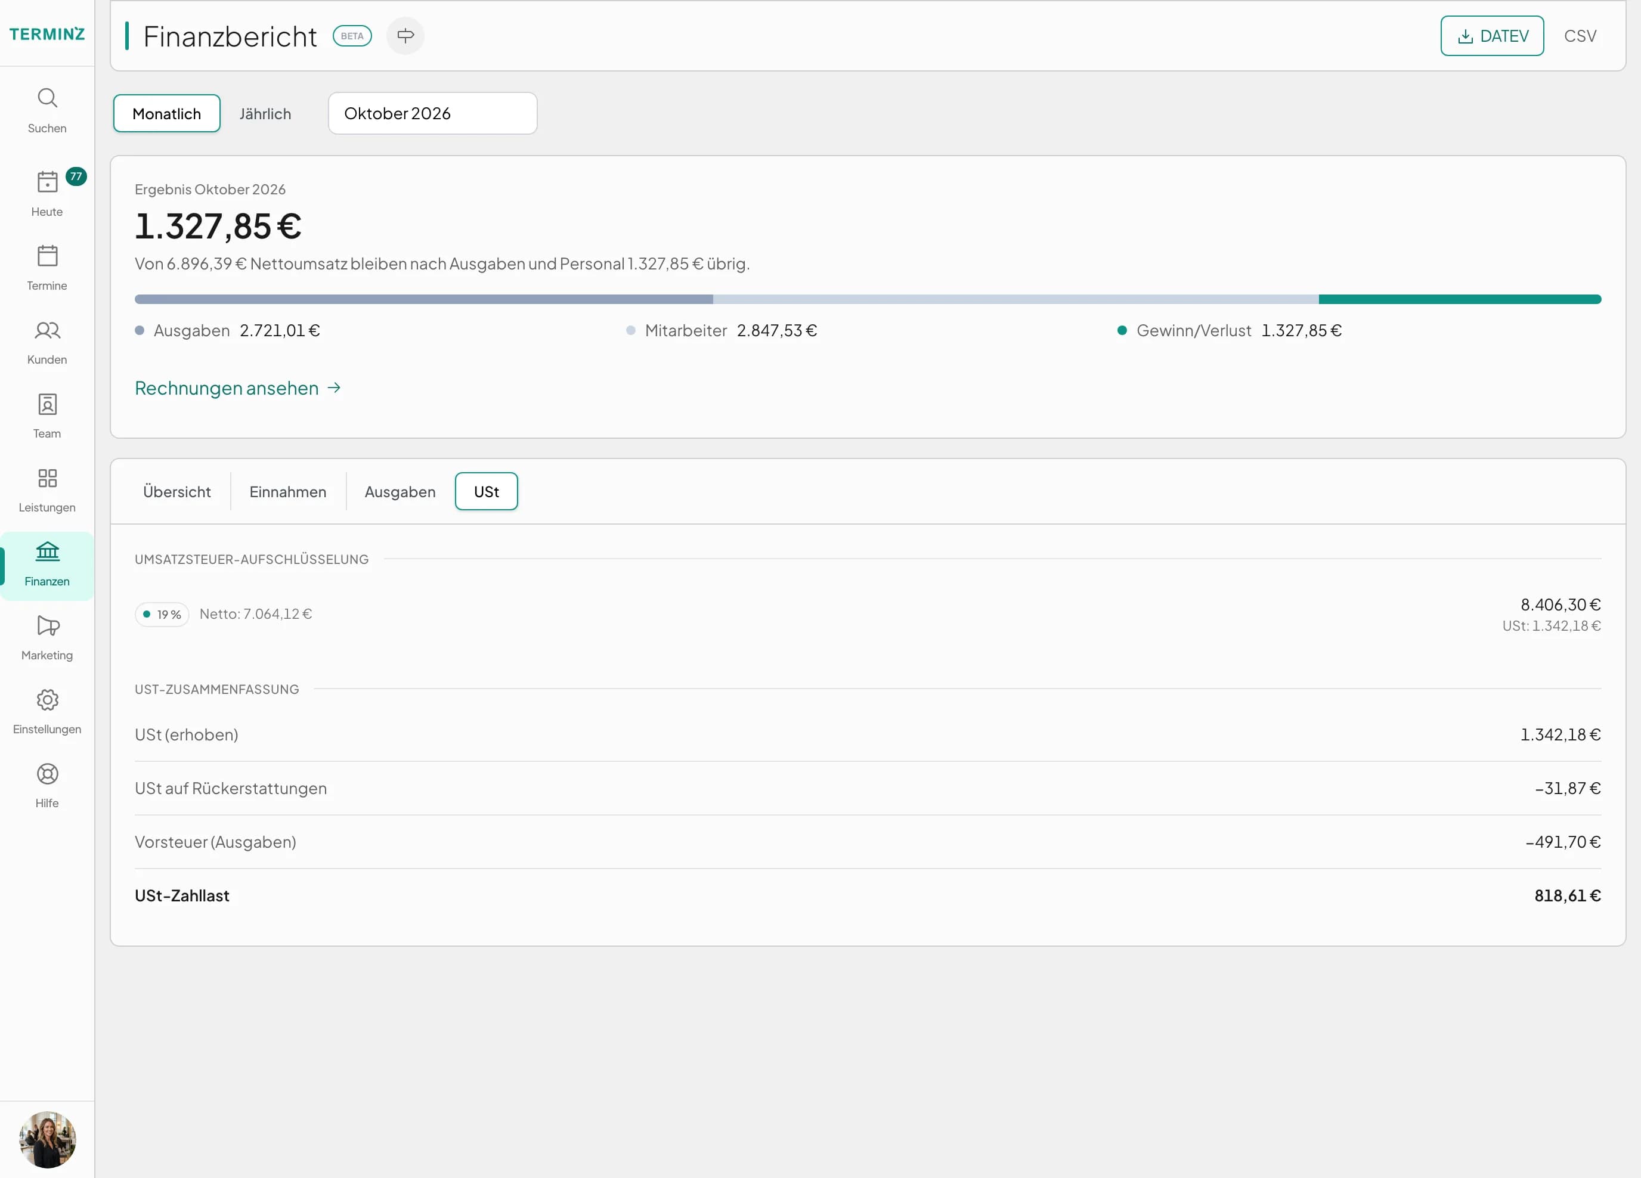Click the Ausgaben legend value 2.721,01 €
1641x1178 pixels.
(x=280, y=331)
